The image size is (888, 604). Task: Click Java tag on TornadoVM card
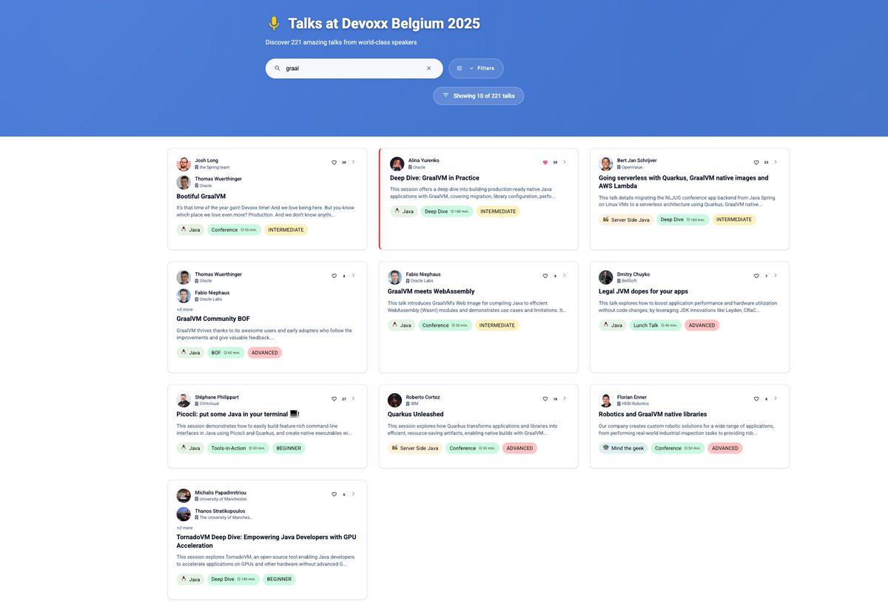click(x=190, y=579)
